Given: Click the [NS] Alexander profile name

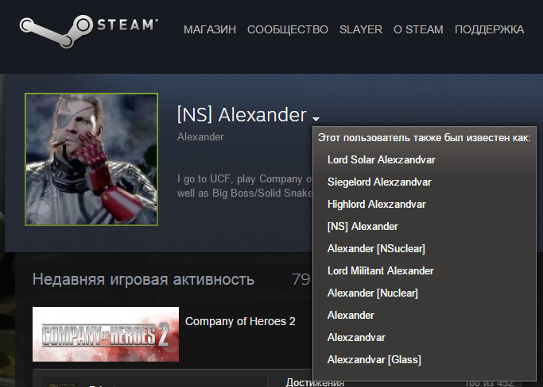Looking at the screenshot, I should tap(242, 115).
